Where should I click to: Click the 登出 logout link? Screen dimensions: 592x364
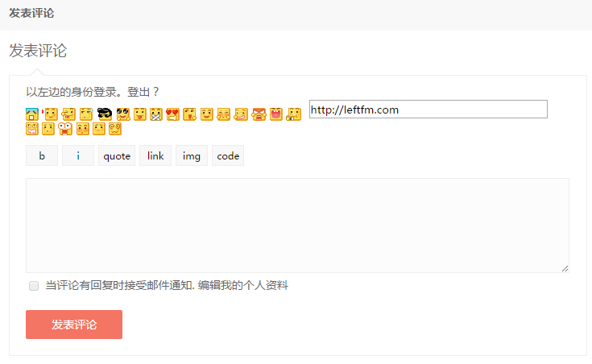click(x=139, y=92)
